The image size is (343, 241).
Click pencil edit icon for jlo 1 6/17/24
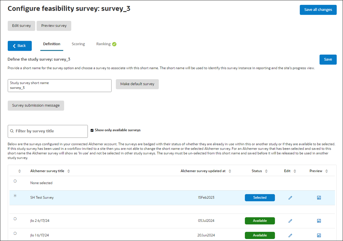click(x=290, y=235)
